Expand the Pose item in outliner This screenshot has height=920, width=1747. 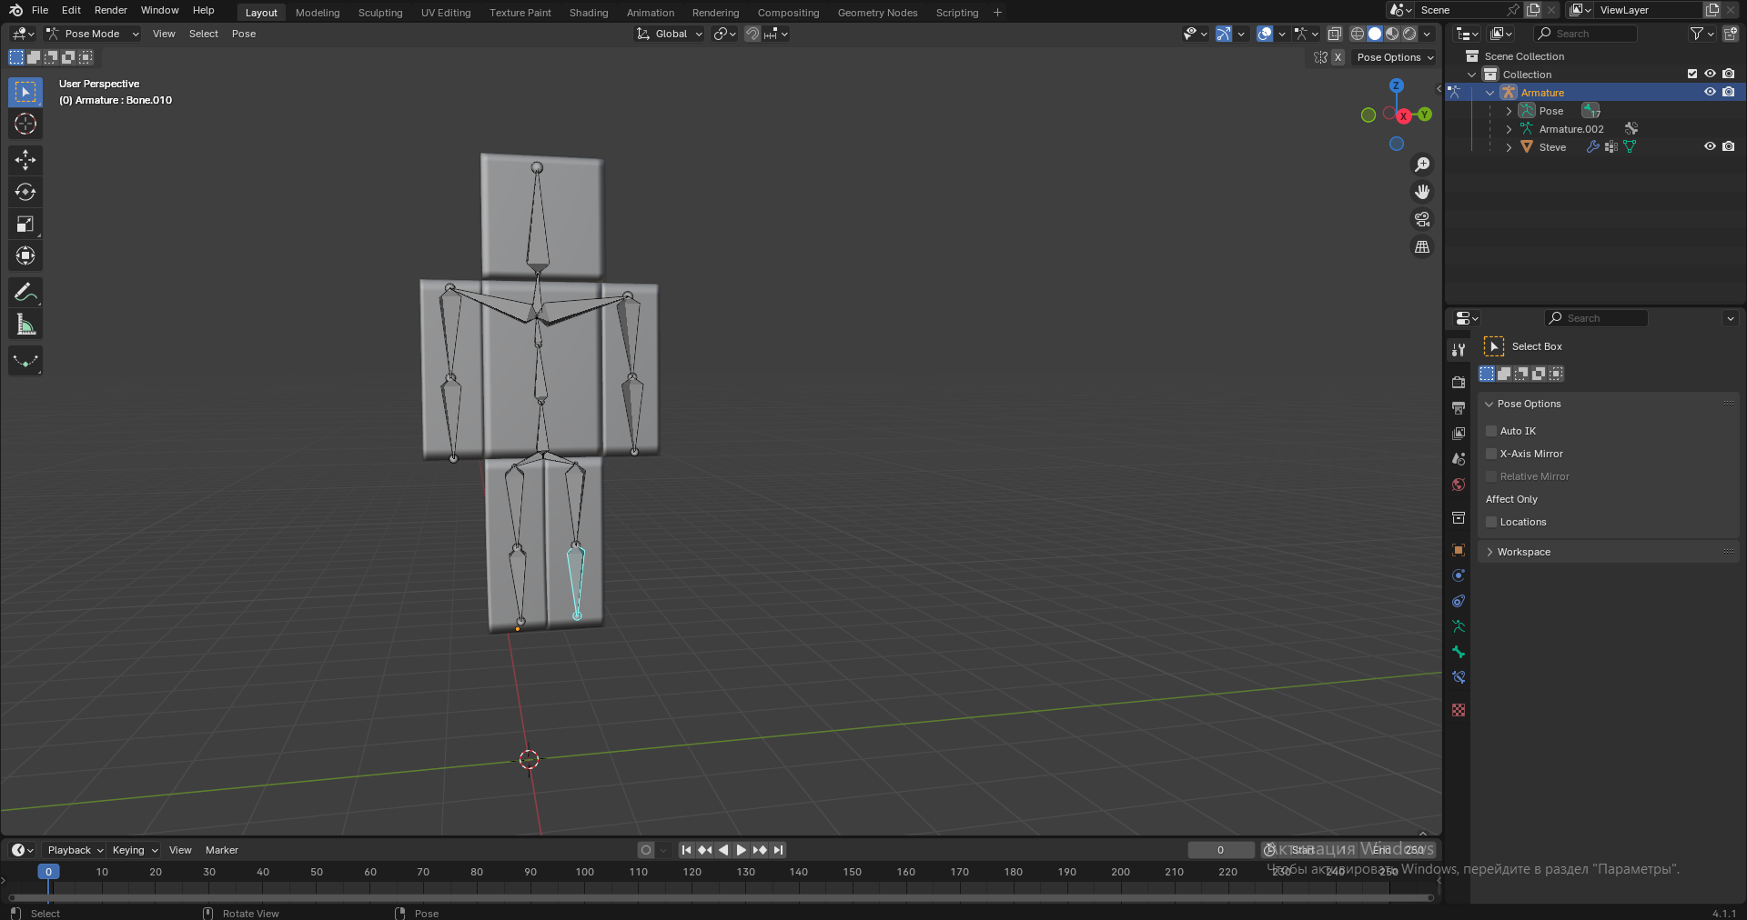[1509, 111]
